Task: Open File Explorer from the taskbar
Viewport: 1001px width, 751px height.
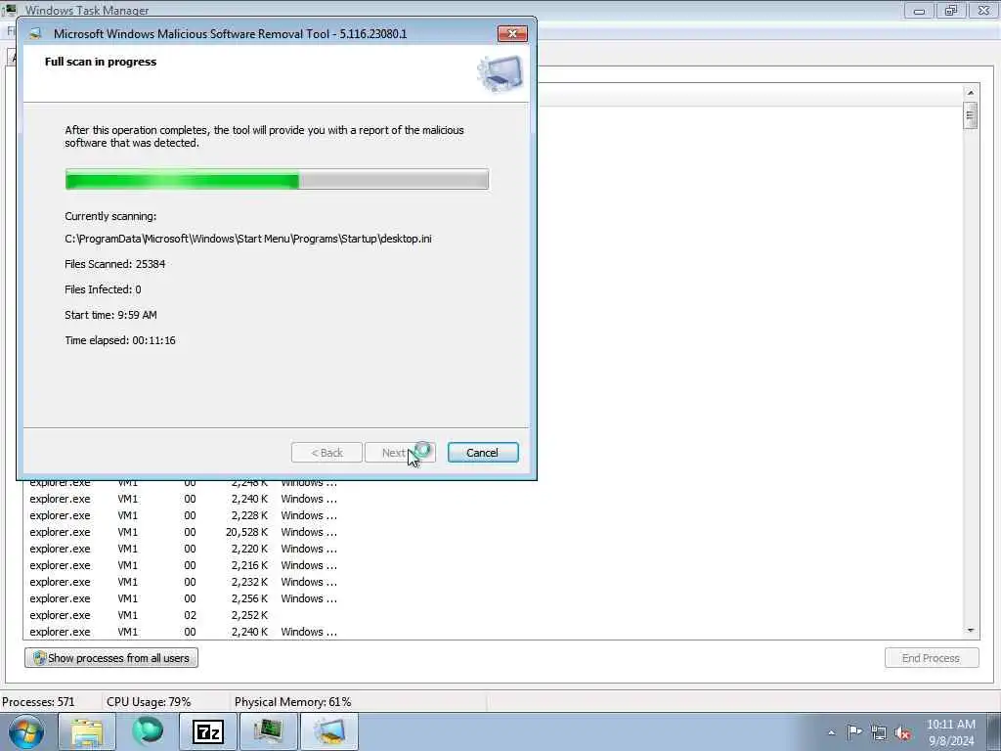Action: click(x=87, y=731)
